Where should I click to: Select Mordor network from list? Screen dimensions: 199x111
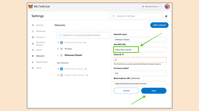[x=68, y=49]
